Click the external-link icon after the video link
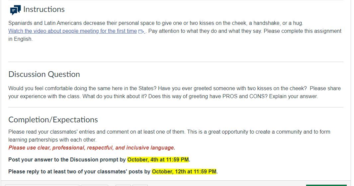 [141, 31]
